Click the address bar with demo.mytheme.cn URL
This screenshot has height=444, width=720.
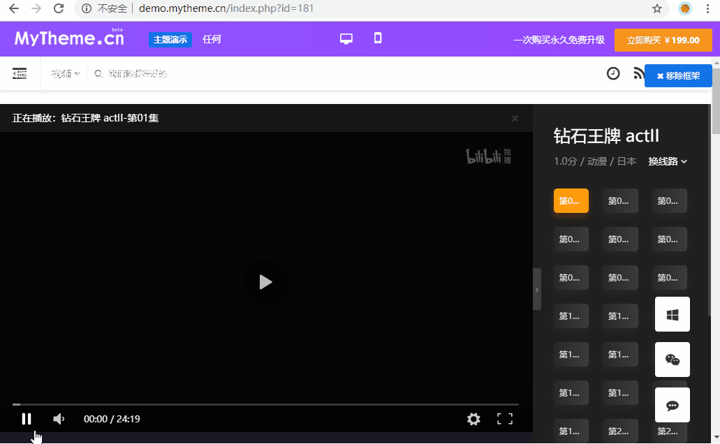tap(226, 8)
